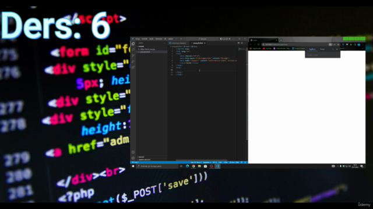
Task: Expand the bookmarks bar overflow chevron
Action: tap(363, 49)
